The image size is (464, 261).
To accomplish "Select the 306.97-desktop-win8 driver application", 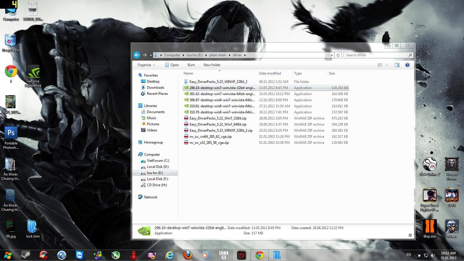I will (x=222, y=100).
